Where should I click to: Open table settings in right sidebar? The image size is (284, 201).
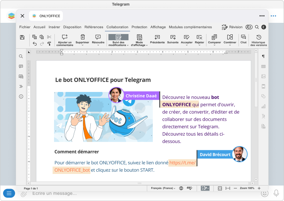[263, 66]
